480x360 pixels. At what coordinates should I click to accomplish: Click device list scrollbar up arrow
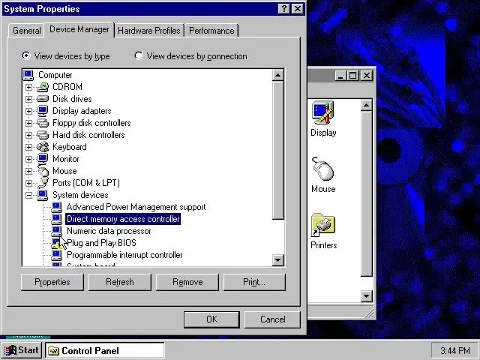(x=278, y=75)
